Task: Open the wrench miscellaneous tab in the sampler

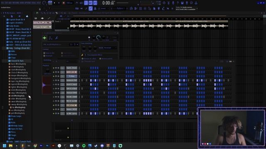Action: 57,38
